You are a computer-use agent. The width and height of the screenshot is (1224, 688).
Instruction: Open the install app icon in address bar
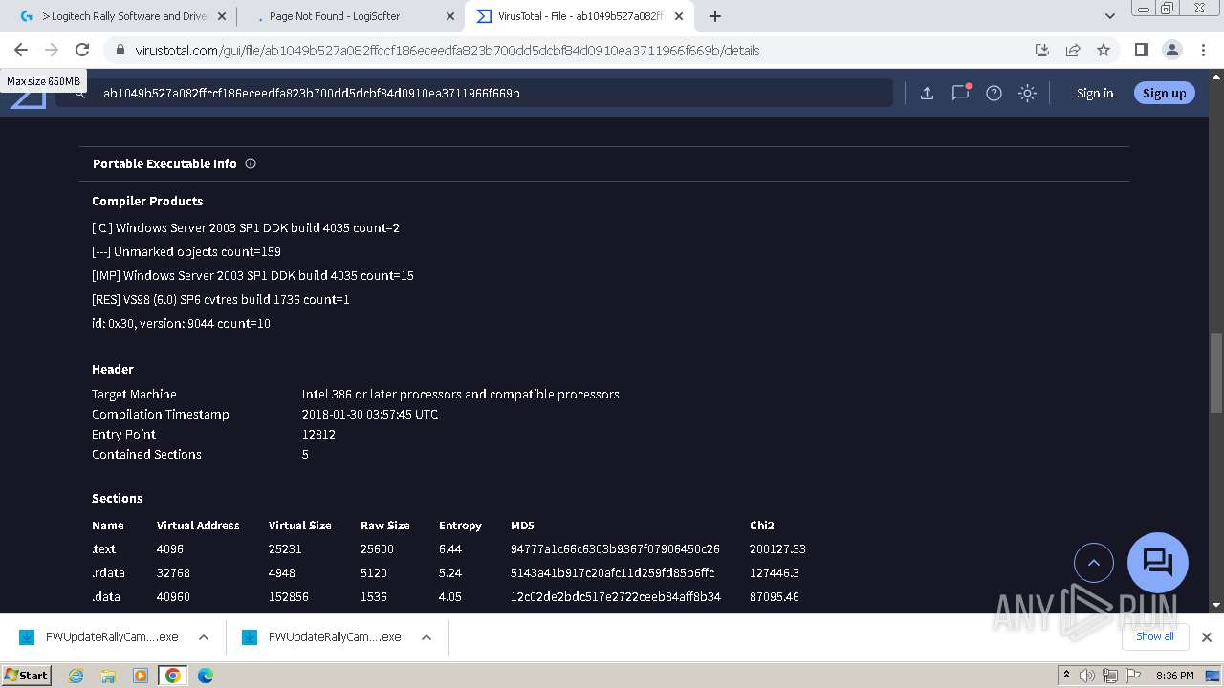tap(1042, 50)
